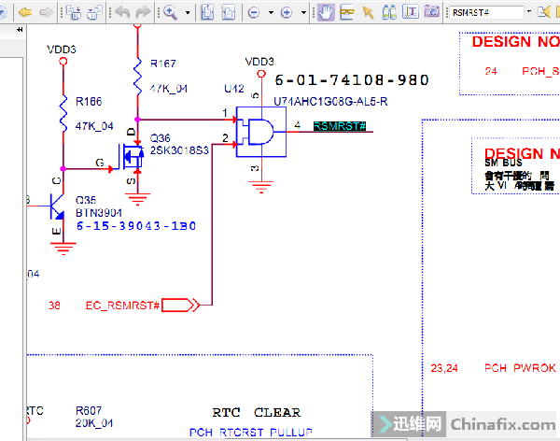Click the redo arrow in toolbar

click(x=142, y=12)
